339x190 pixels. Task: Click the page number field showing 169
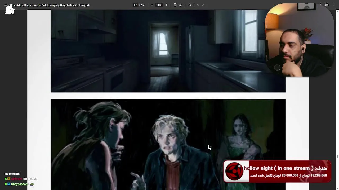click(136, 5)
